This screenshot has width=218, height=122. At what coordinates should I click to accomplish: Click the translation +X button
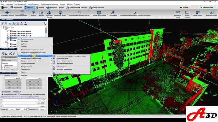9,81
